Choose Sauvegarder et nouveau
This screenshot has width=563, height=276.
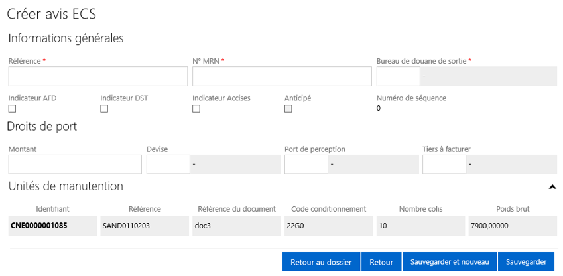tap(450, 262)
